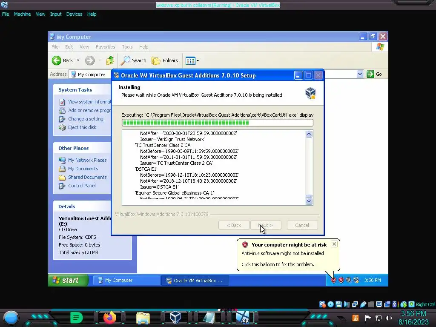This screenshot has width=436, height=327.
Task: Click the Java update tray icon
Action: [356, 318]
